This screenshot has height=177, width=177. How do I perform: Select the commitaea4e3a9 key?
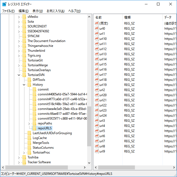click(62, 109)
